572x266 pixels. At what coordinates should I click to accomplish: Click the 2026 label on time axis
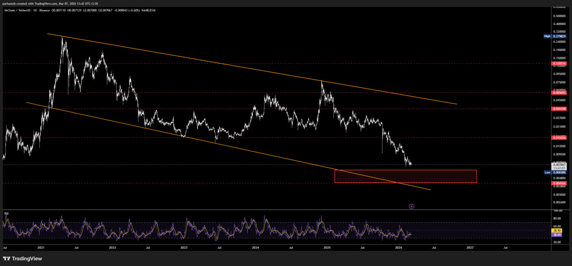coord(399,247)
